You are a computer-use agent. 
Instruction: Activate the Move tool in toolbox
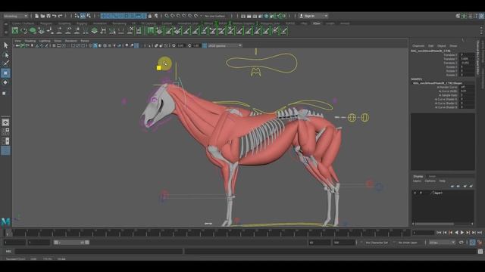point(5,73)
